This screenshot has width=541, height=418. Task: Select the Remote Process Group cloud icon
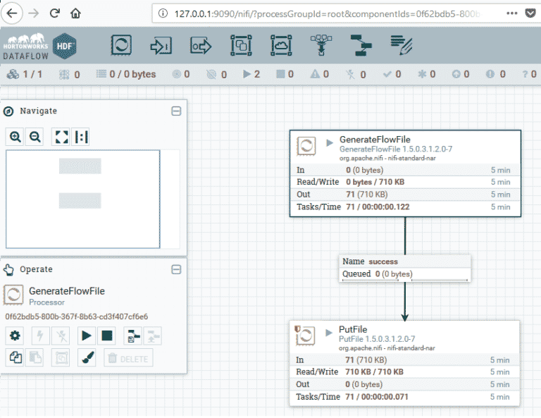(281, 46)
